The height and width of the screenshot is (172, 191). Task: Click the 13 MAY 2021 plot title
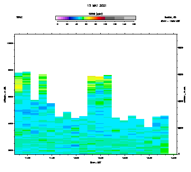[96, 6]
